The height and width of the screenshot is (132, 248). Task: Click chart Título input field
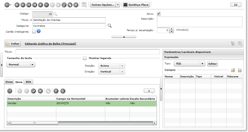87,52
